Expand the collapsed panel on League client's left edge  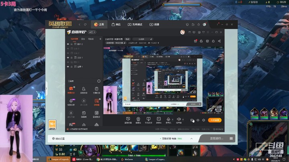tap(46, 88)
